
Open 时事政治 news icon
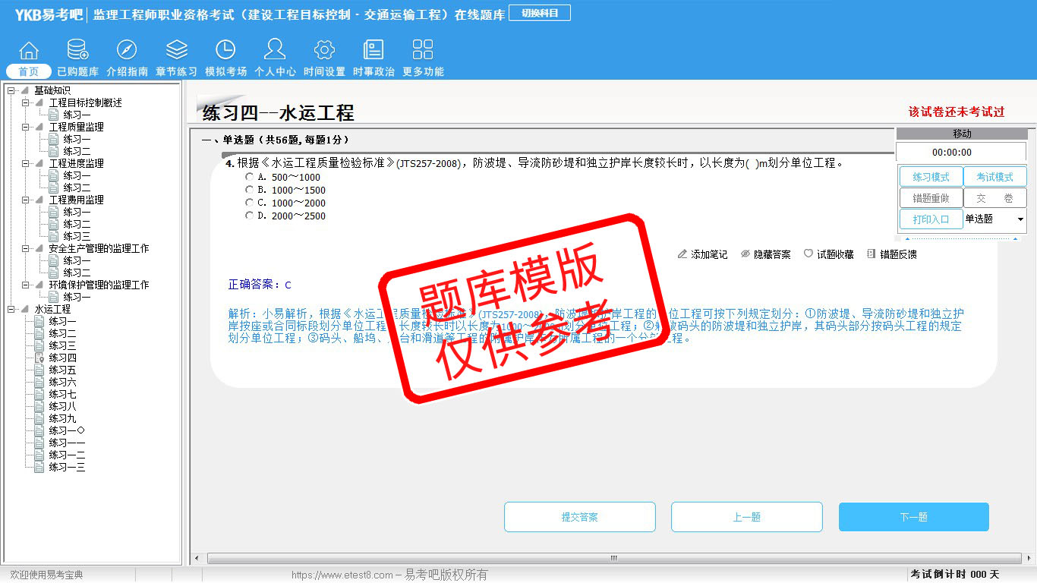pos(374,50)
